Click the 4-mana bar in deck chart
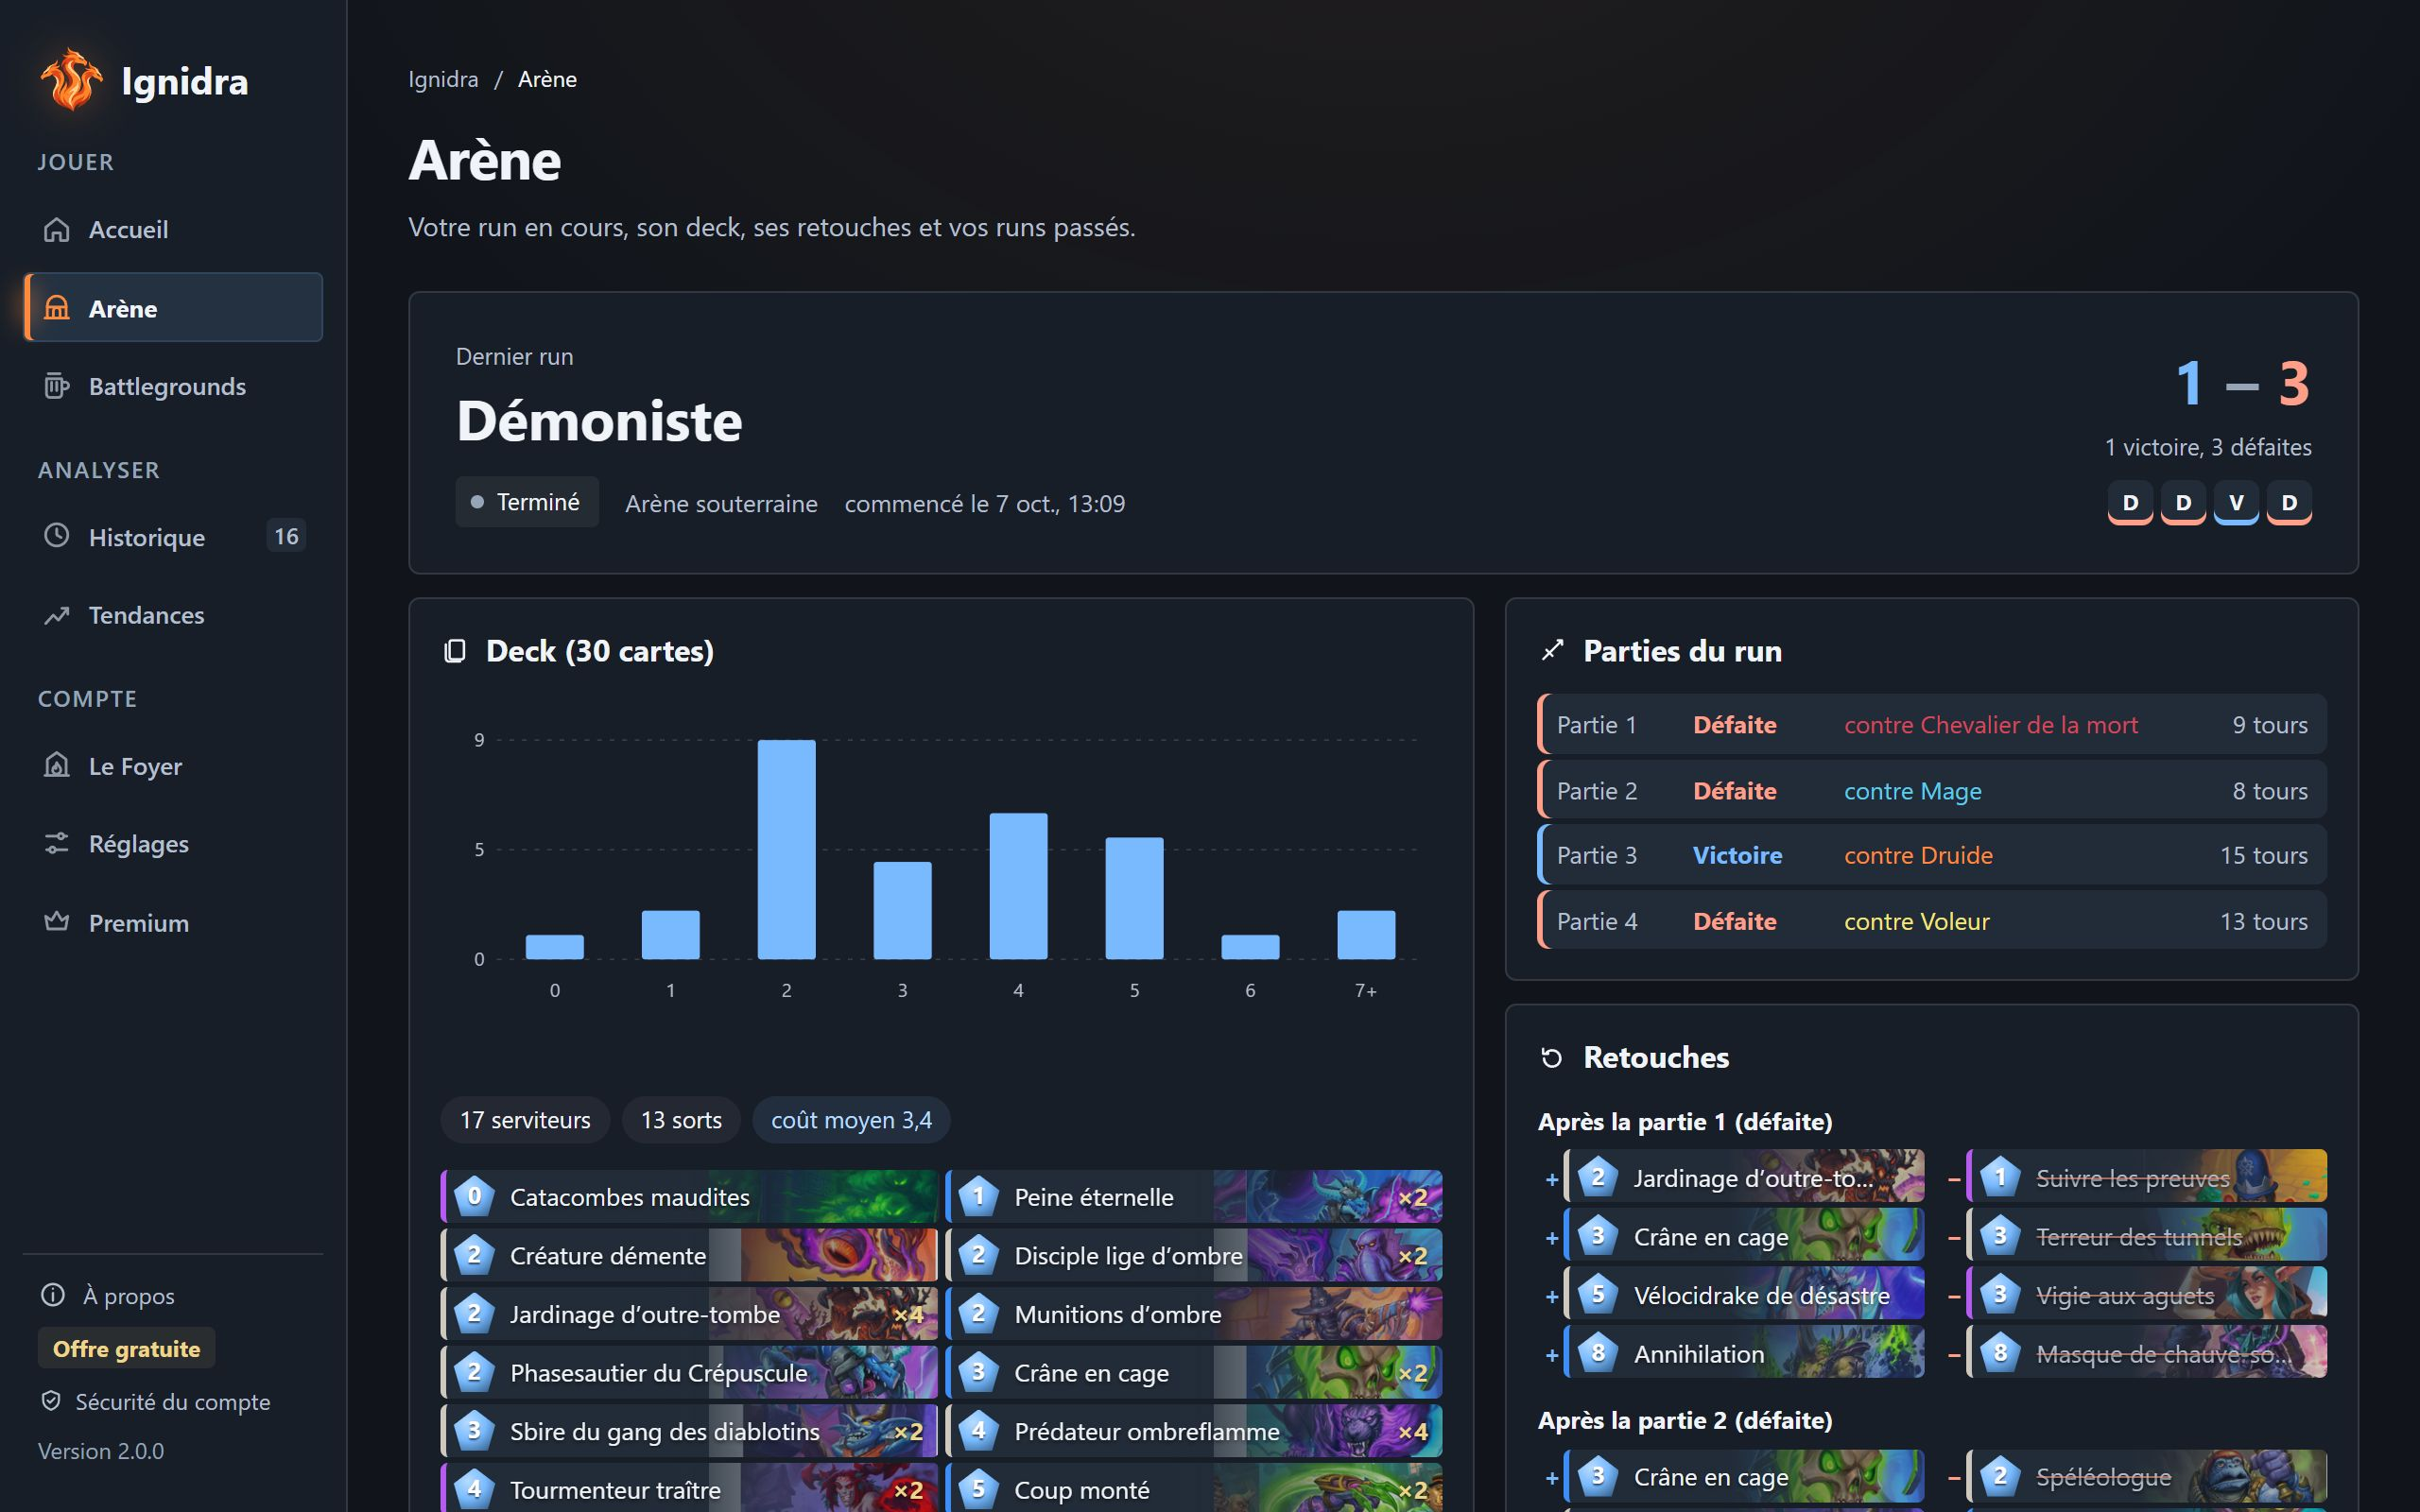The width and height of the screenshot is (2420, 1512). (x=1018, y=886)
